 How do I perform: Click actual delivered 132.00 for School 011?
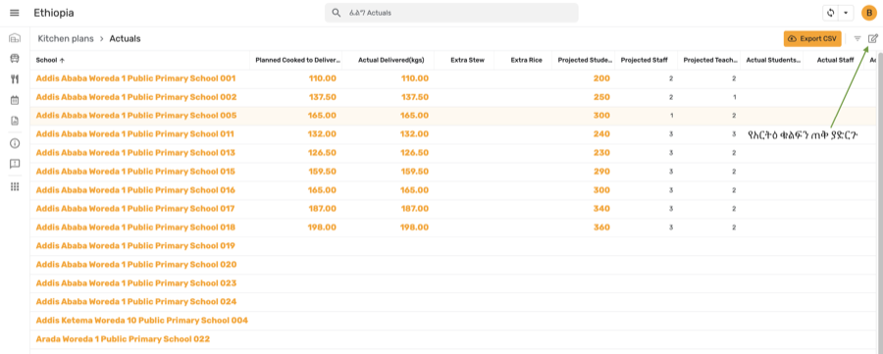click(x=414, y=134)
